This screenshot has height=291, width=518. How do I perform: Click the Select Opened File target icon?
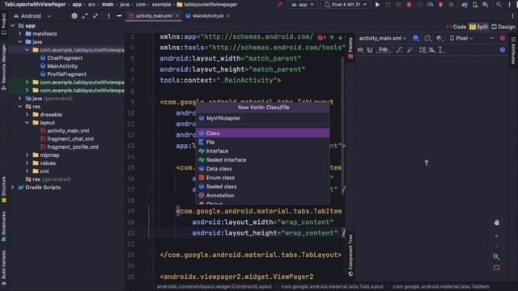click(74, 16)
